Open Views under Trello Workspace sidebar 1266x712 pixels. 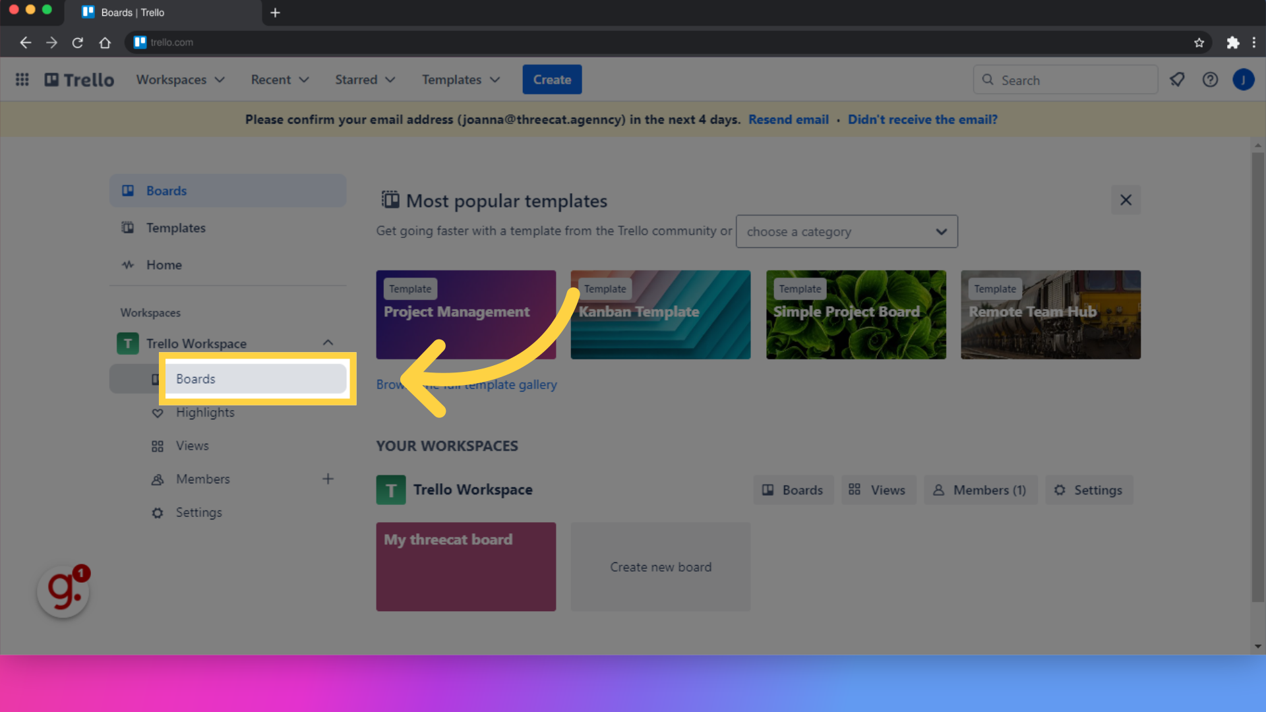pyautogui.click(x=227, y=446)
